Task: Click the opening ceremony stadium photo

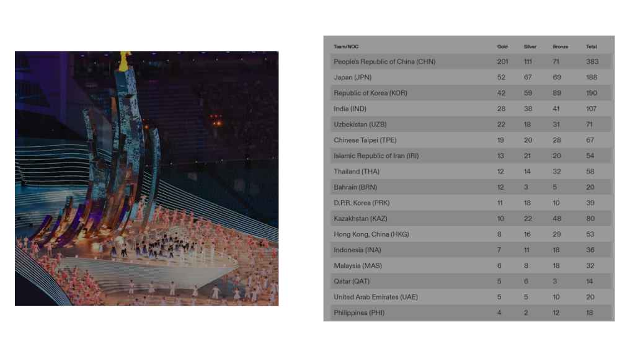Action: point(146,178)
